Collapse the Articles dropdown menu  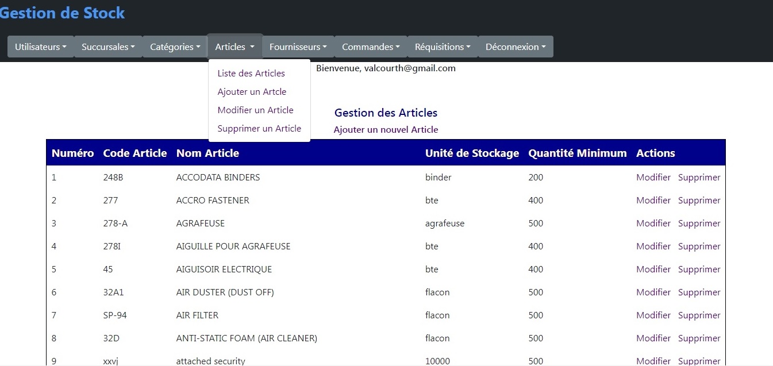[234, 47]
